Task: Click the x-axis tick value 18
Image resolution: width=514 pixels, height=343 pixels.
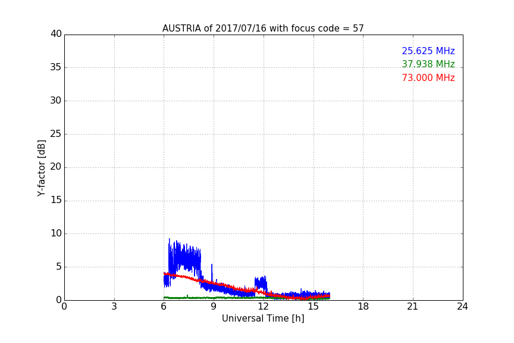Action: 363,307
